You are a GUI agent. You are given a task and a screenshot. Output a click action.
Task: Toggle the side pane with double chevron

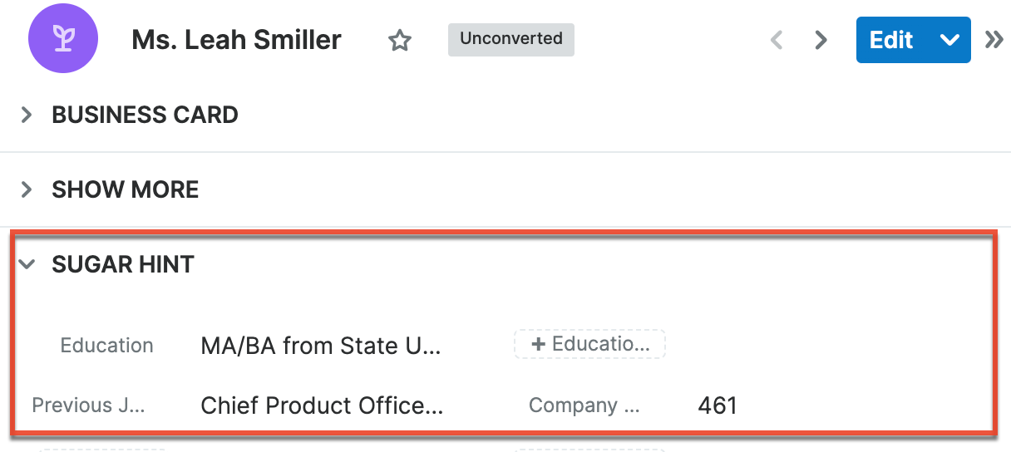coord(994,40)
